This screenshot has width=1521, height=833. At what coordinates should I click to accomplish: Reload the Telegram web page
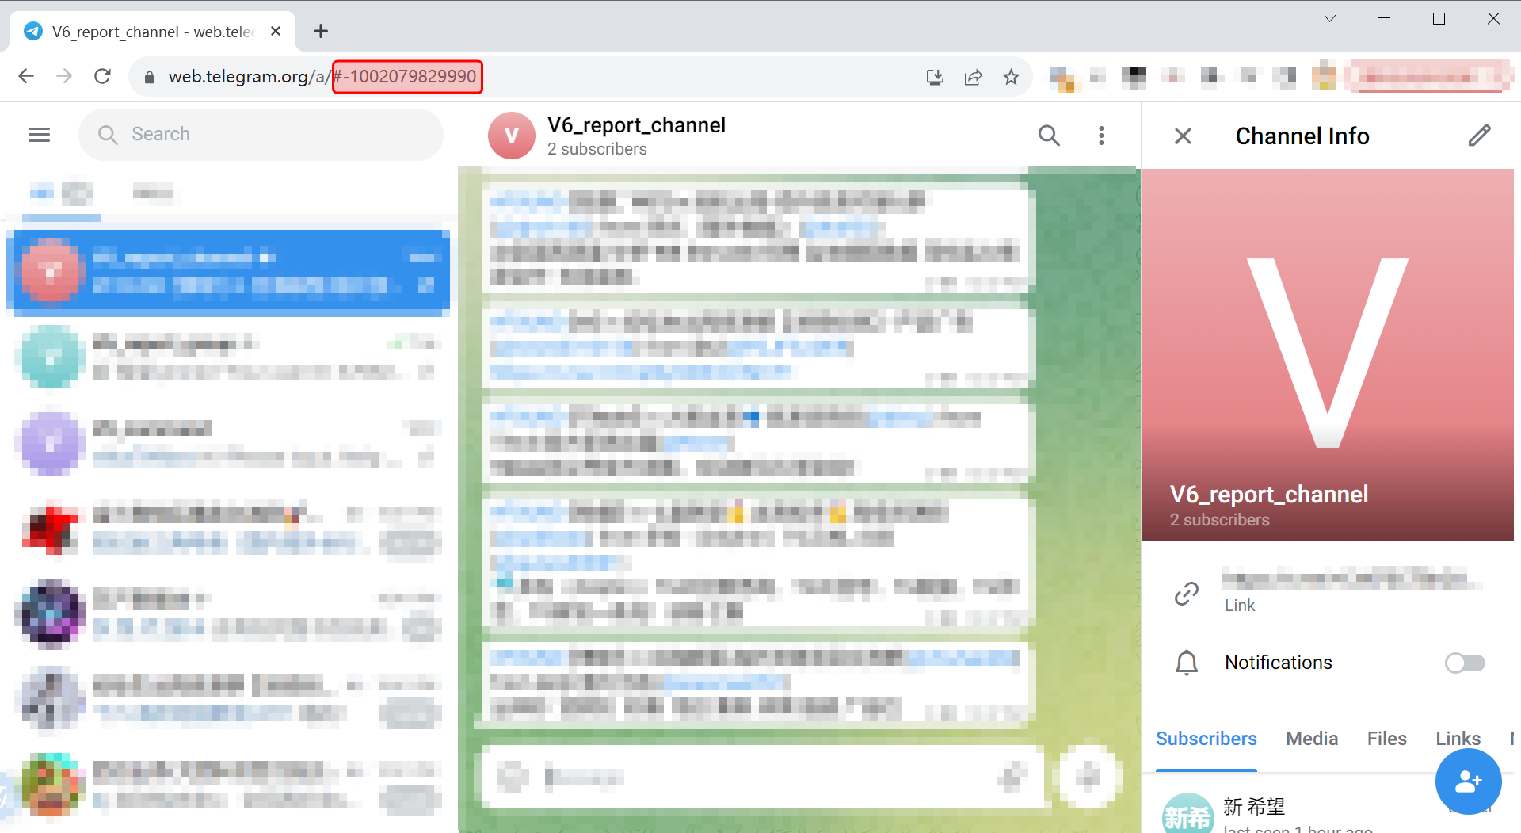tap(102, 76)
